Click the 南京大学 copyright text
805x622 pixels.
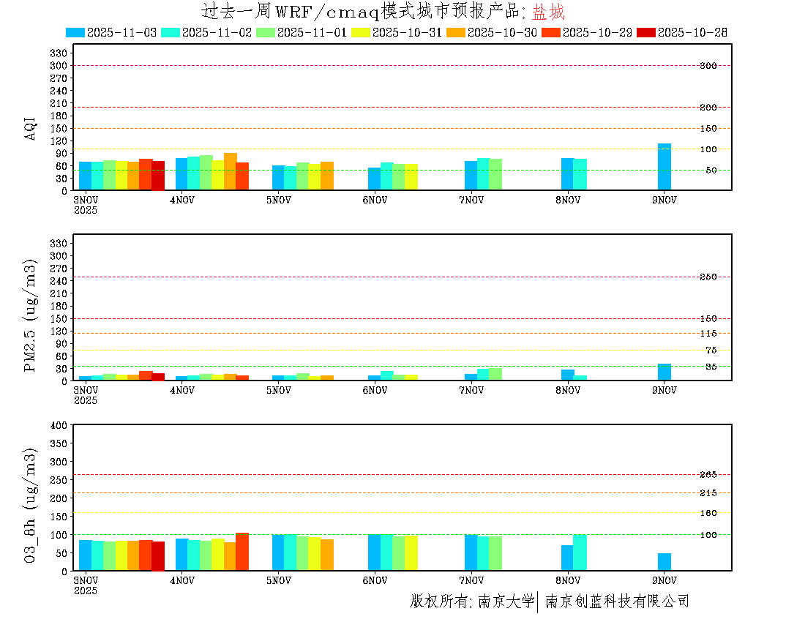506,602
